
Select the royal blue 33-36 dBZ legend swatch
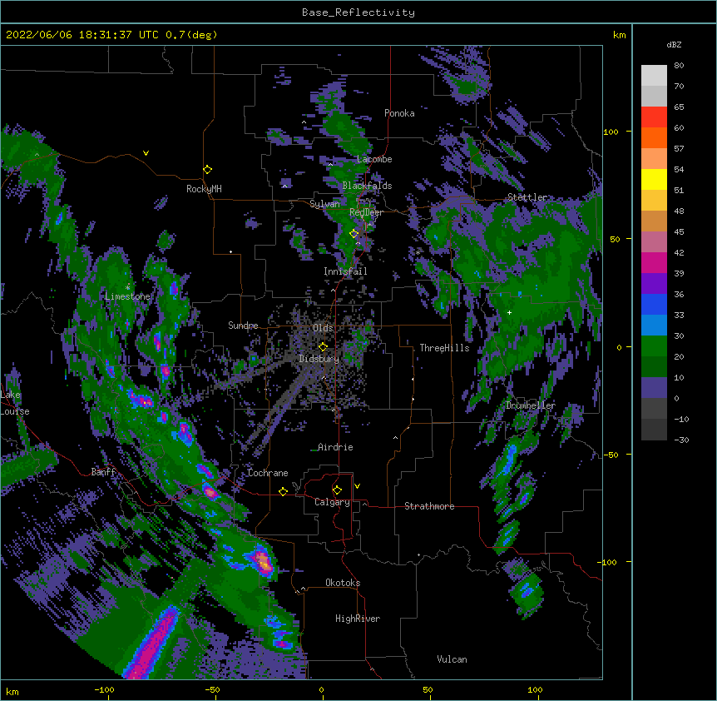tap(654, 304)
